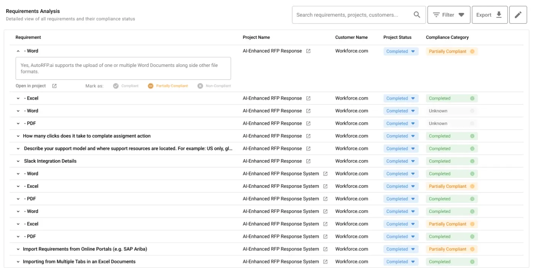
Task: Open the Filter dropdown
Action: click(449, 15)
